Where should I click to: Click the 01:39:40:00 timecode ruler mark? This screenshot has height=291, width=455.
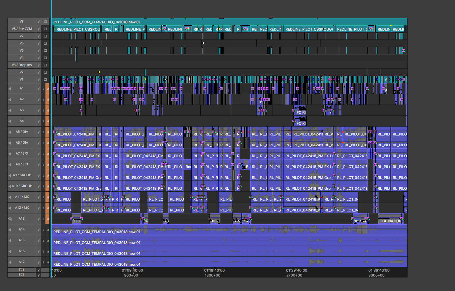click(x=379, y=270)
